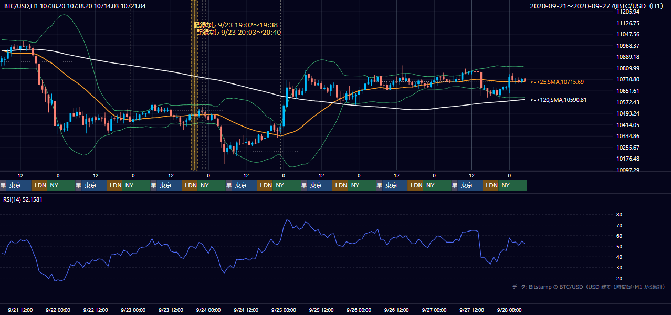Click price axis label 10176.48
Screen dimensions: 671x315
[627, 159]
